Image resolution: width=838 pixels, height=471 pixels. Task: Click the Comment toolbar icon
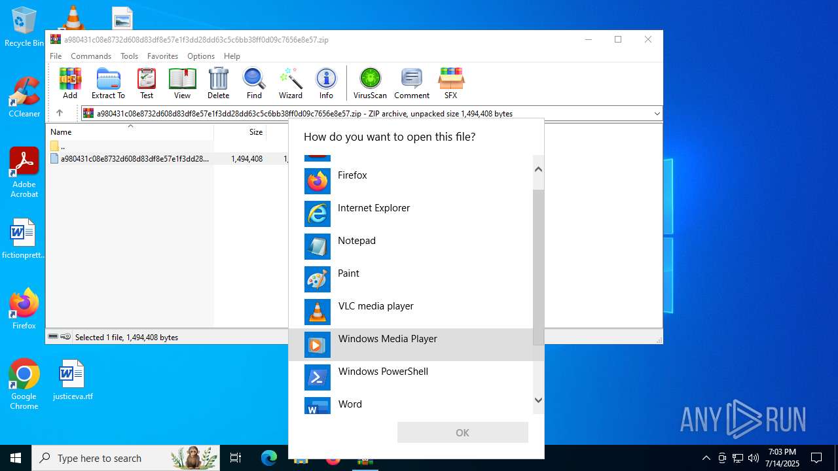412,83
